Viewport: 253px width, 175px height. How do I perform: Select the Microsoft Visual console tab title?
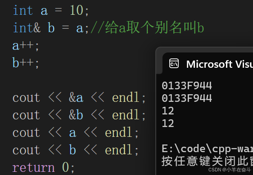click(x=220, y=64)
